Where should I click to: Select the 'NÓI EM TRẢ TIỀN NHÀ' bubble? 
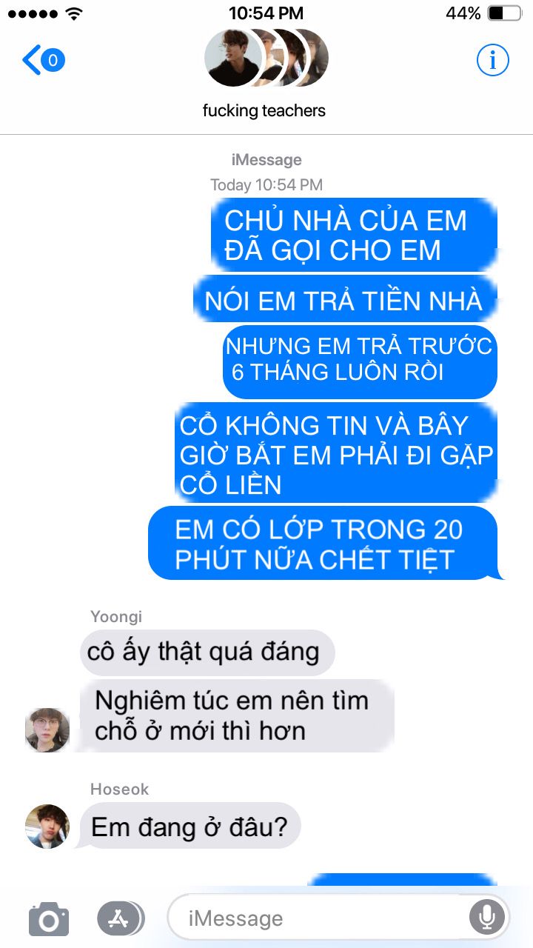pos(345,299)
